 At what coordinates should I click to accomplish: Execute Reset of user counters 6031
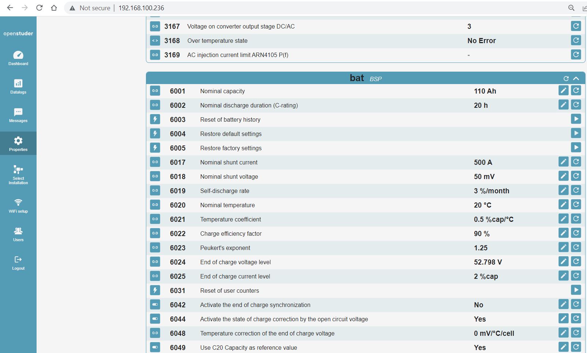tap(576, 290)
